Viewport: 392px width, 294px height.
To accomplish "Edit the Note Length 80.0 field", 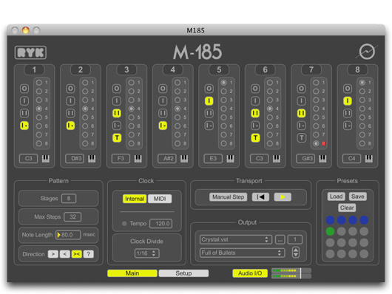I will pos(68,235).
